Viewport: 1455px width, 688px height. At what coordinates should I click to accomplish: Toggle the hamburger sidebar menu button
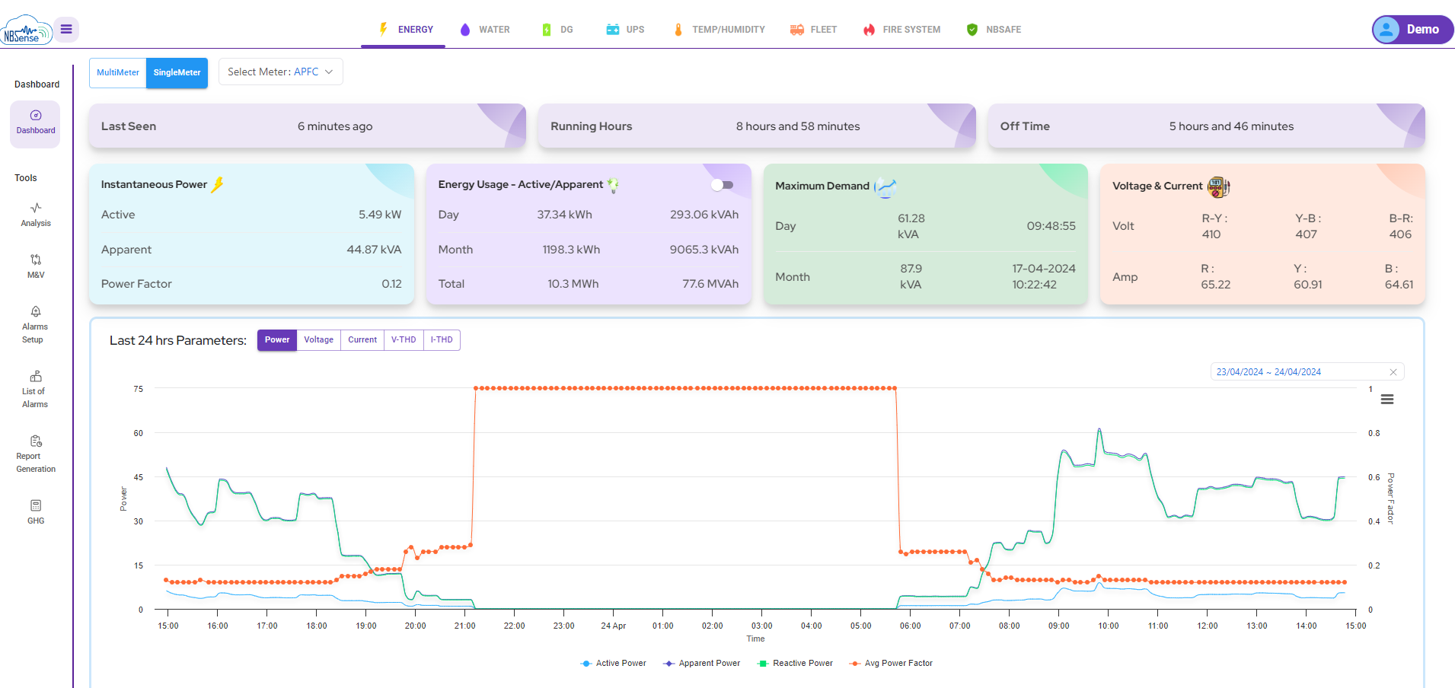(66, 29)
